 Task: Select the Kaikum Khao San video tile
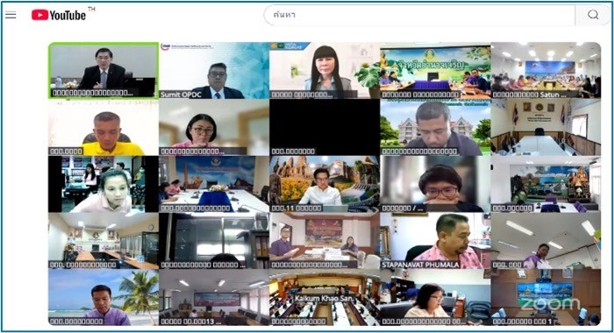[325, 297]
